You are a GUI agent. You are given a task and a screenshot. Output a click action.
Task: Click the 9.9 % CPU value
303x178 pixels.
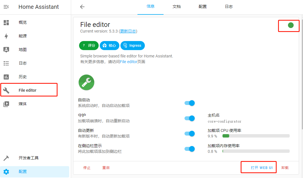pyautogui.click(x=212, y=136)
